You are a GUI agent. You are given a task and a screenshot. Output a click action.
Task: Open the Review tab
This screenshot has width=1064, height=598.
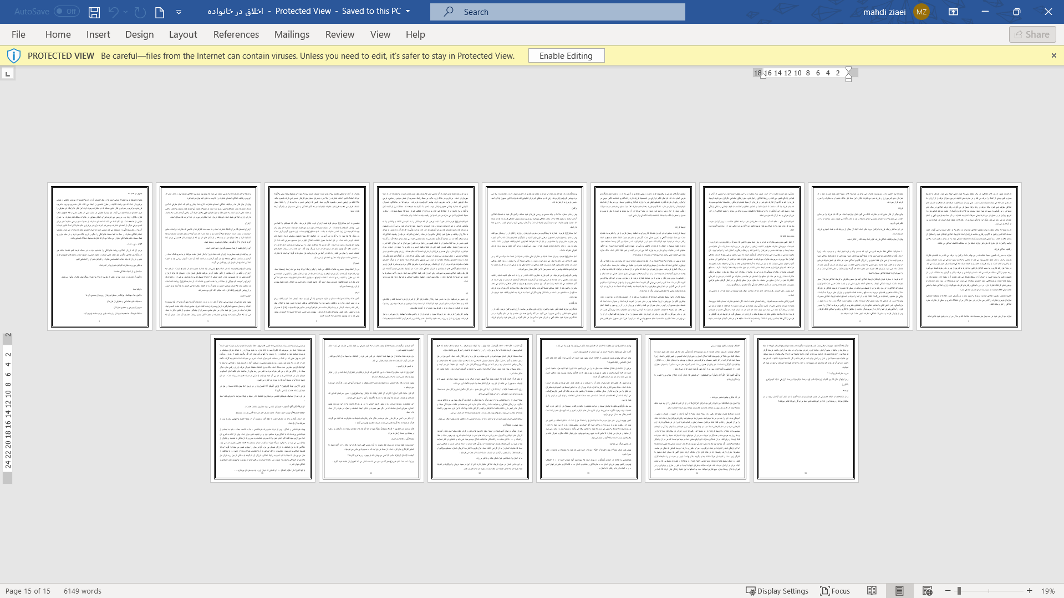click(x=340, y=34)
